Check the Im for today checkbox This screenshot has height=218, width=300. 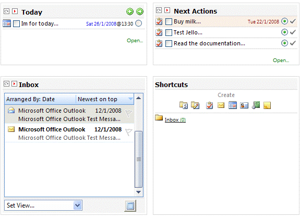(x=17, y=24)
